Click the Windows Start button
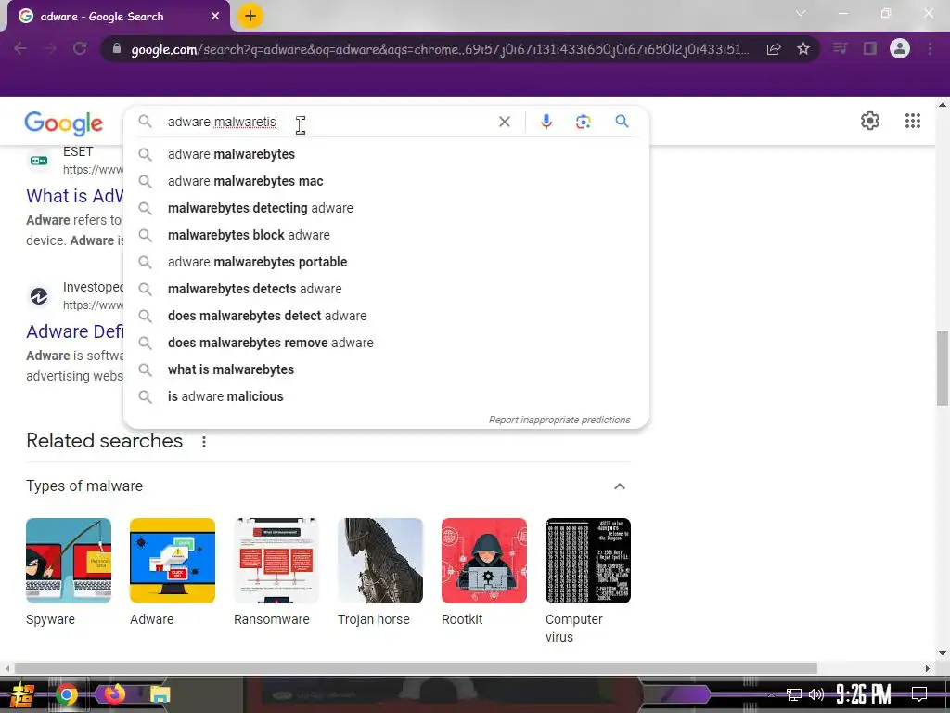 click(x=22, y=694)
